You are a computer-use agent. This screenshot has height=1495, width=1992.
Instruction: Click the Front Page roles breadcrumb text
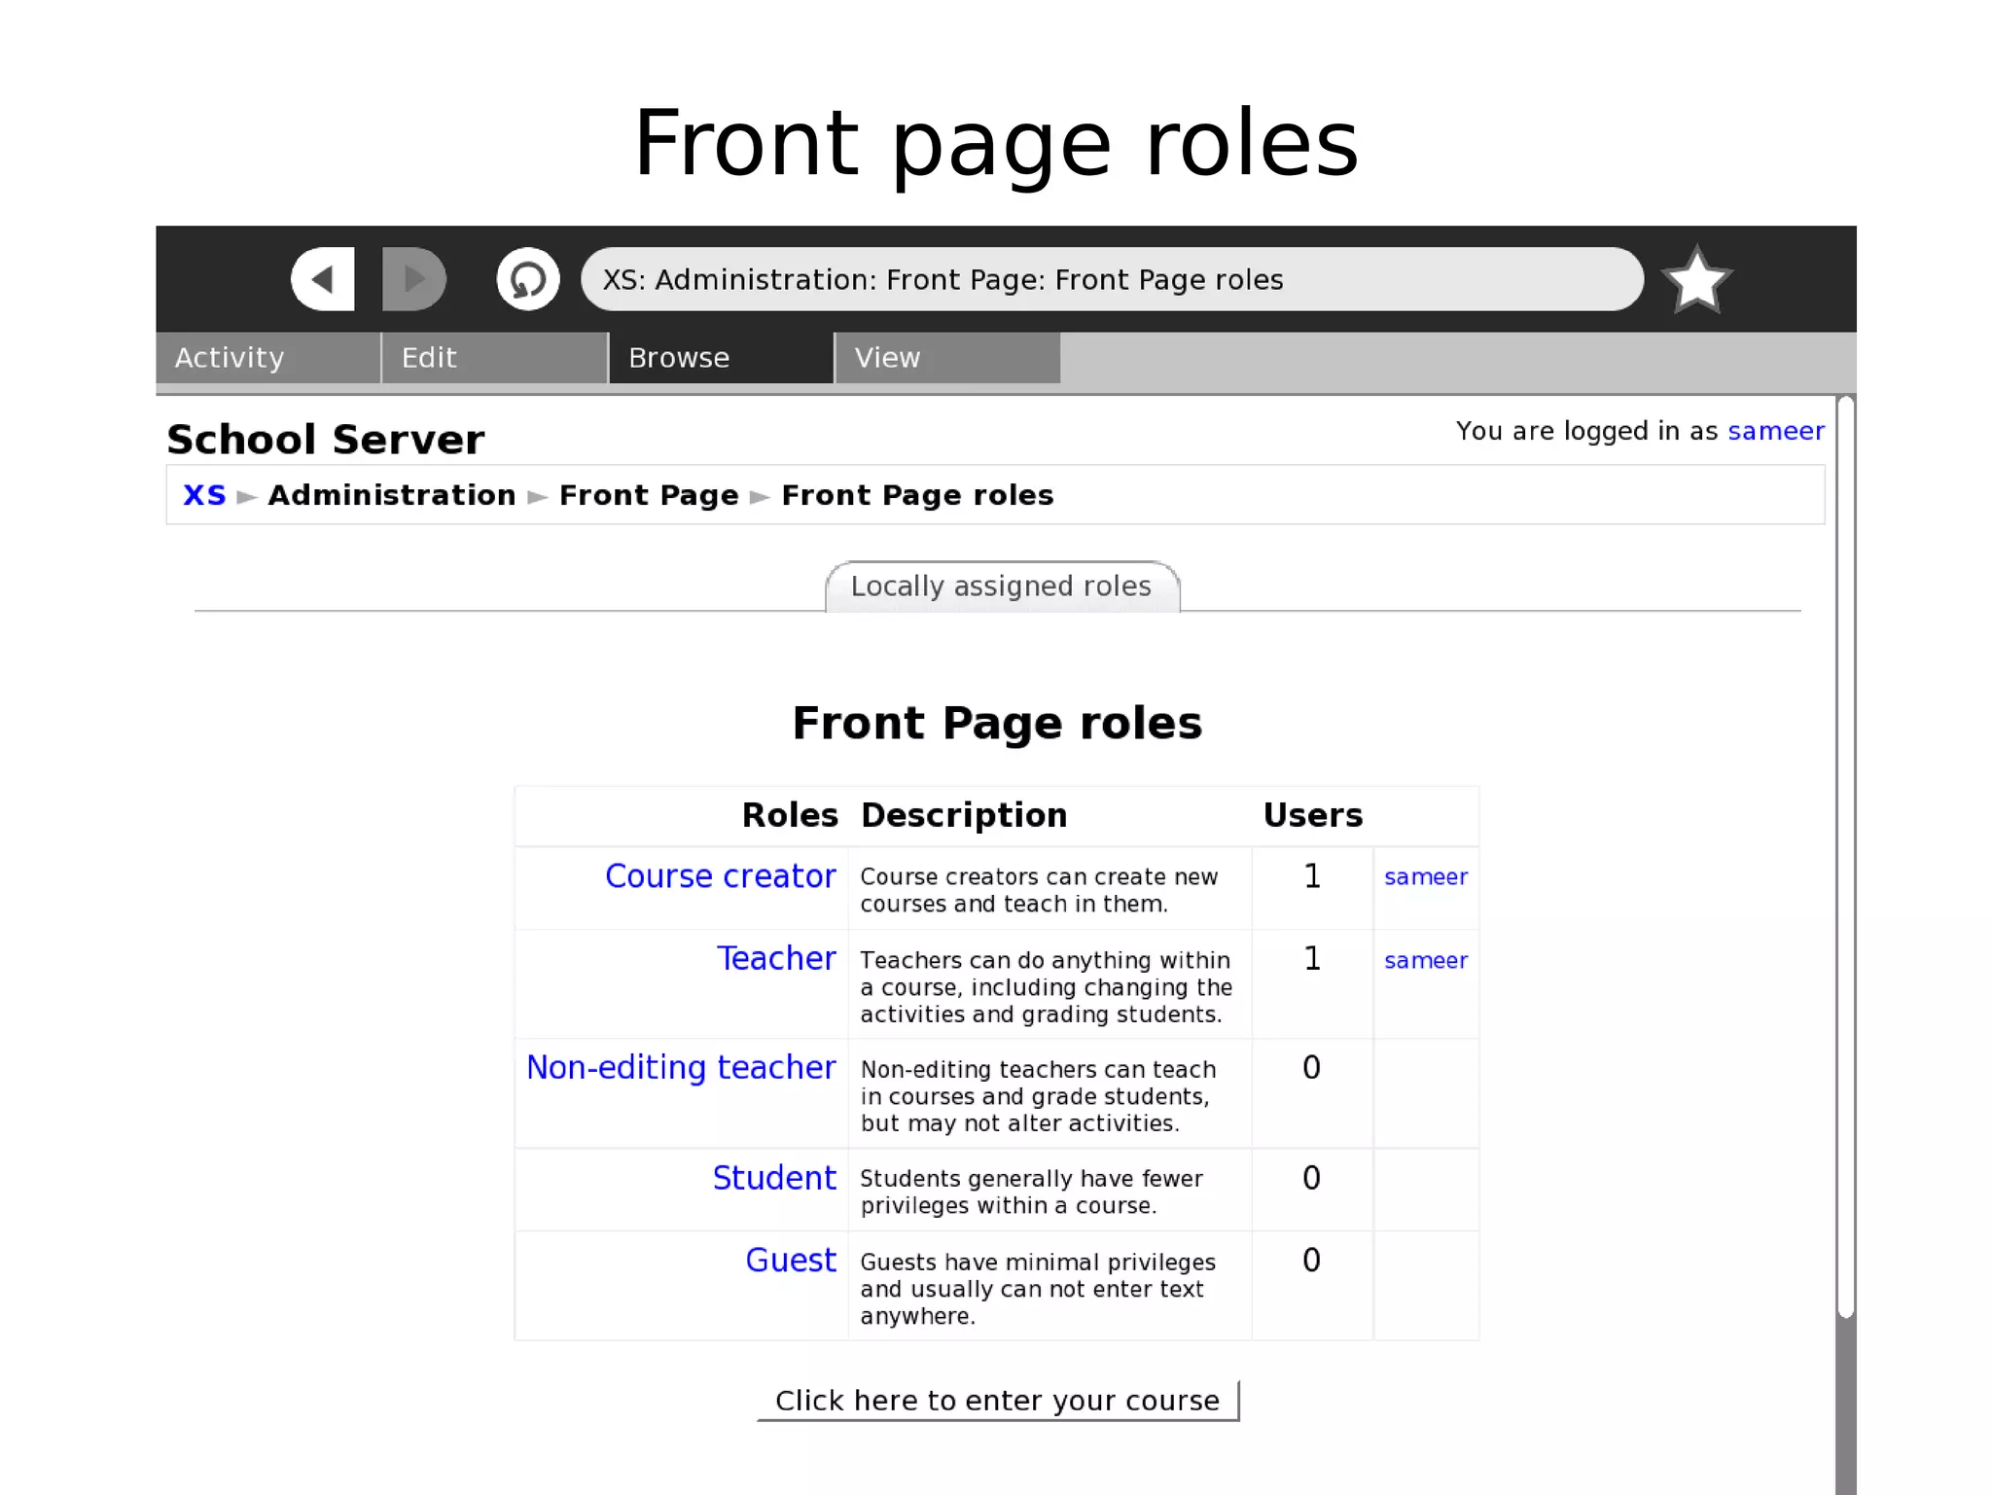[917, 495]
